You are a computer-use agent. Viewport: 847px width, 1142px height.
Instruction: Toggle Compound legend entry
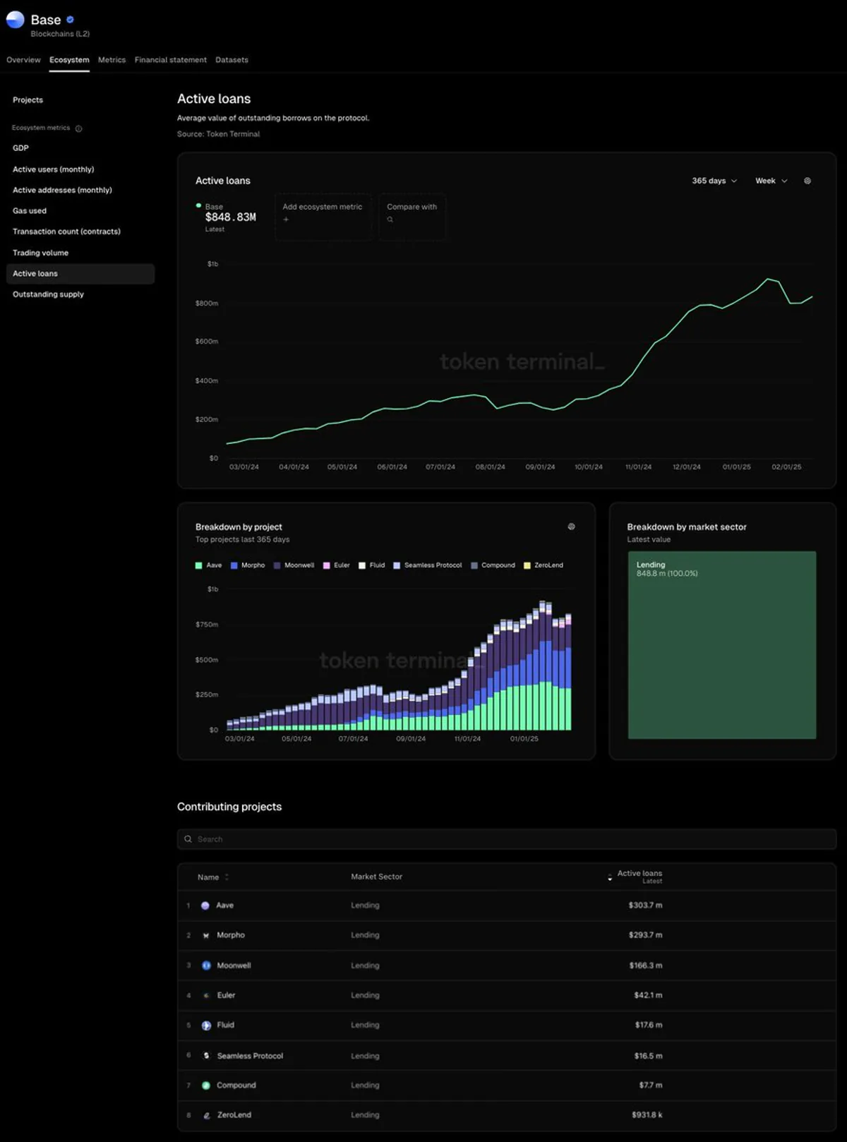(493, 565)
